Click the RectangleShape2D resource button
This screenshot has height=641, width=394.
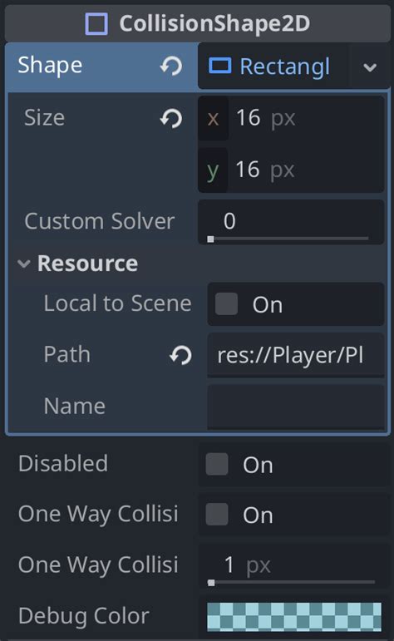pos(273,67)
